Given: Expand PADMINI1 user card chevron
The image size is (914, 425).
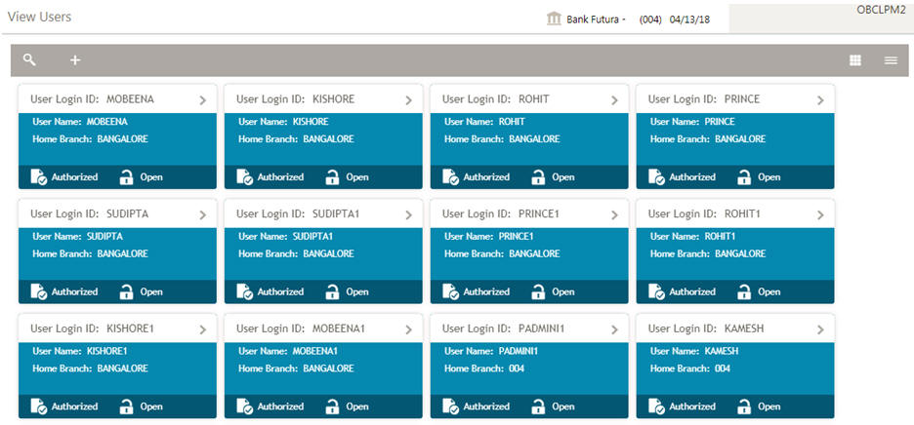Looking at the screenshot, I should tap(614, 329).
